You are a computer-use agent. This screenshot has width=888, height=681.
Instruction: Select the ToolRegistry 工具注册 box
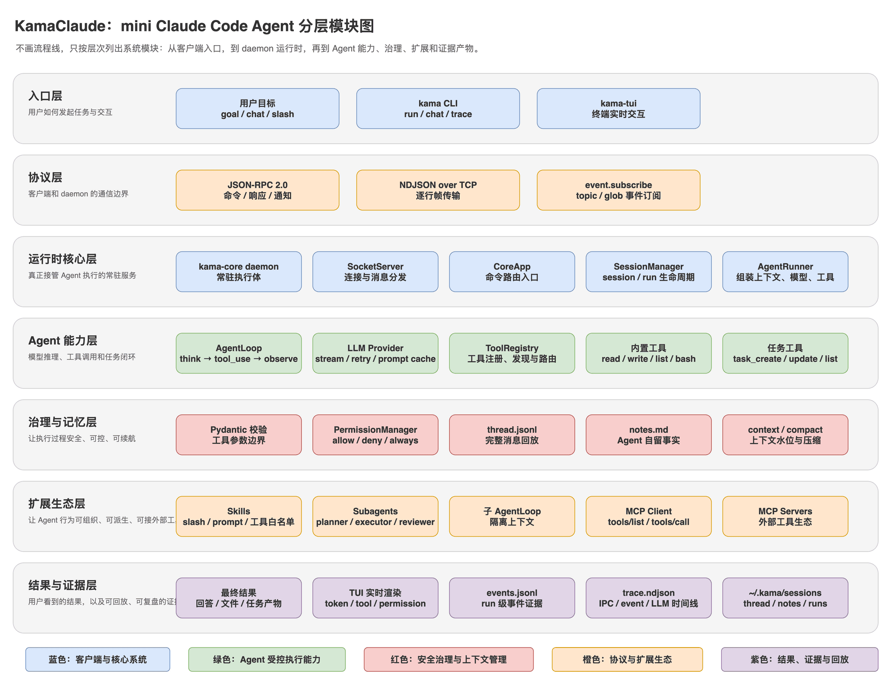point(512,353)
